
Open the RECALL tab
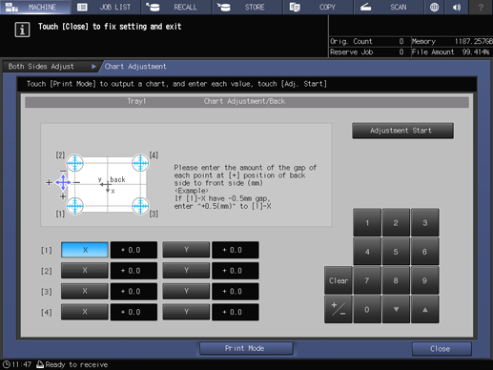point(176,7)
